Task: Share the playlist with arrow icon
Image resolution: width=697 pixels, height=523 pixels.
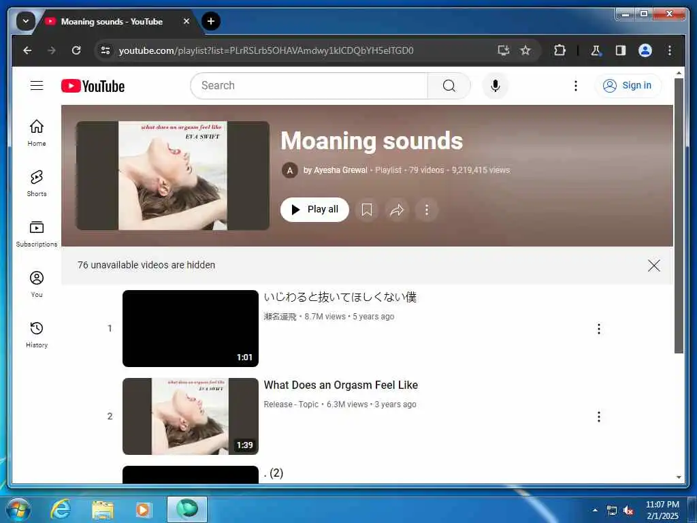Action: click(397, 210)
